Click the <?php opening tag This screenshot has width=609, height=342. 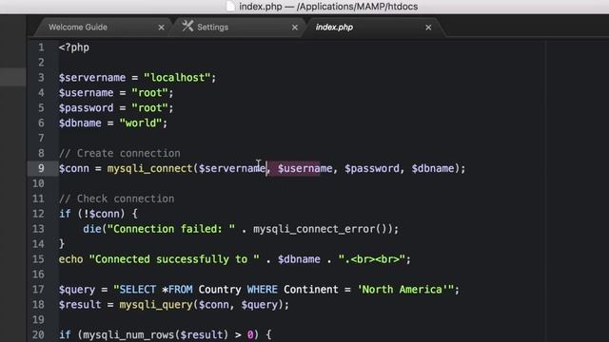(x=74, y=47)
